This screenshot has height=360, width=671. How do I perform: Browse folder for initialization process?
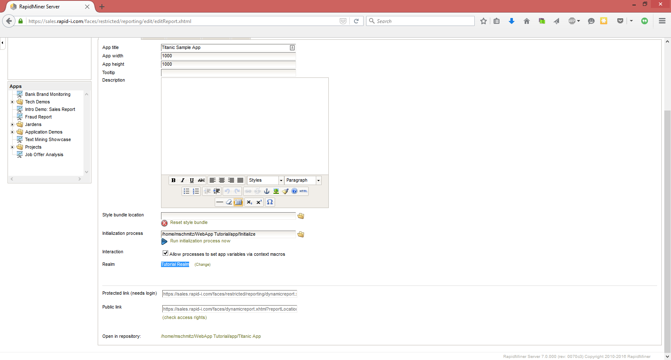point(301,234)
